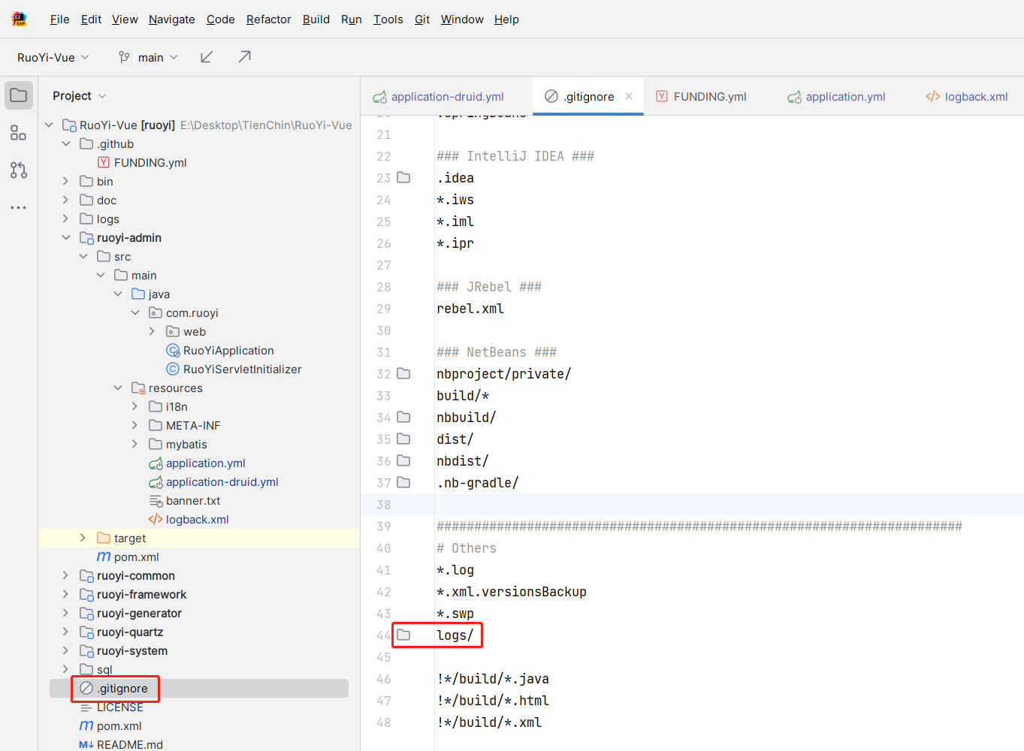
Task: Open the Navigate menu
Action: (172, 20)
